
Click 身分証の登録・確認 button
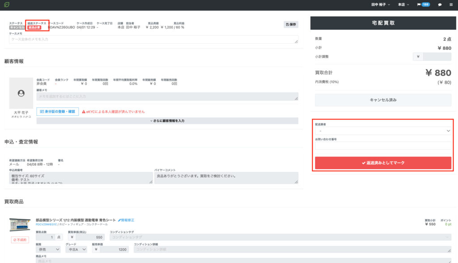pyautogui.click(x=58, y=112)
